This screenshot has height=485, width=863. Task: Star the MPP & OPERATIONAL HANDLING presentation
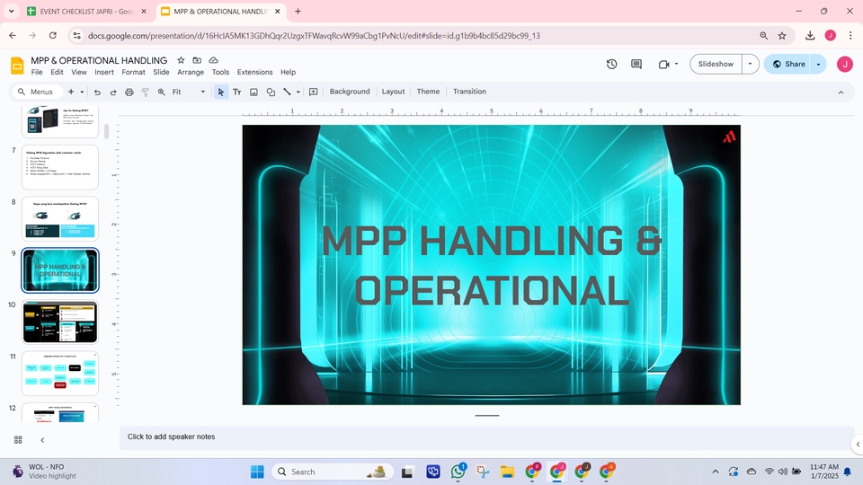click(x=181, y=60)
